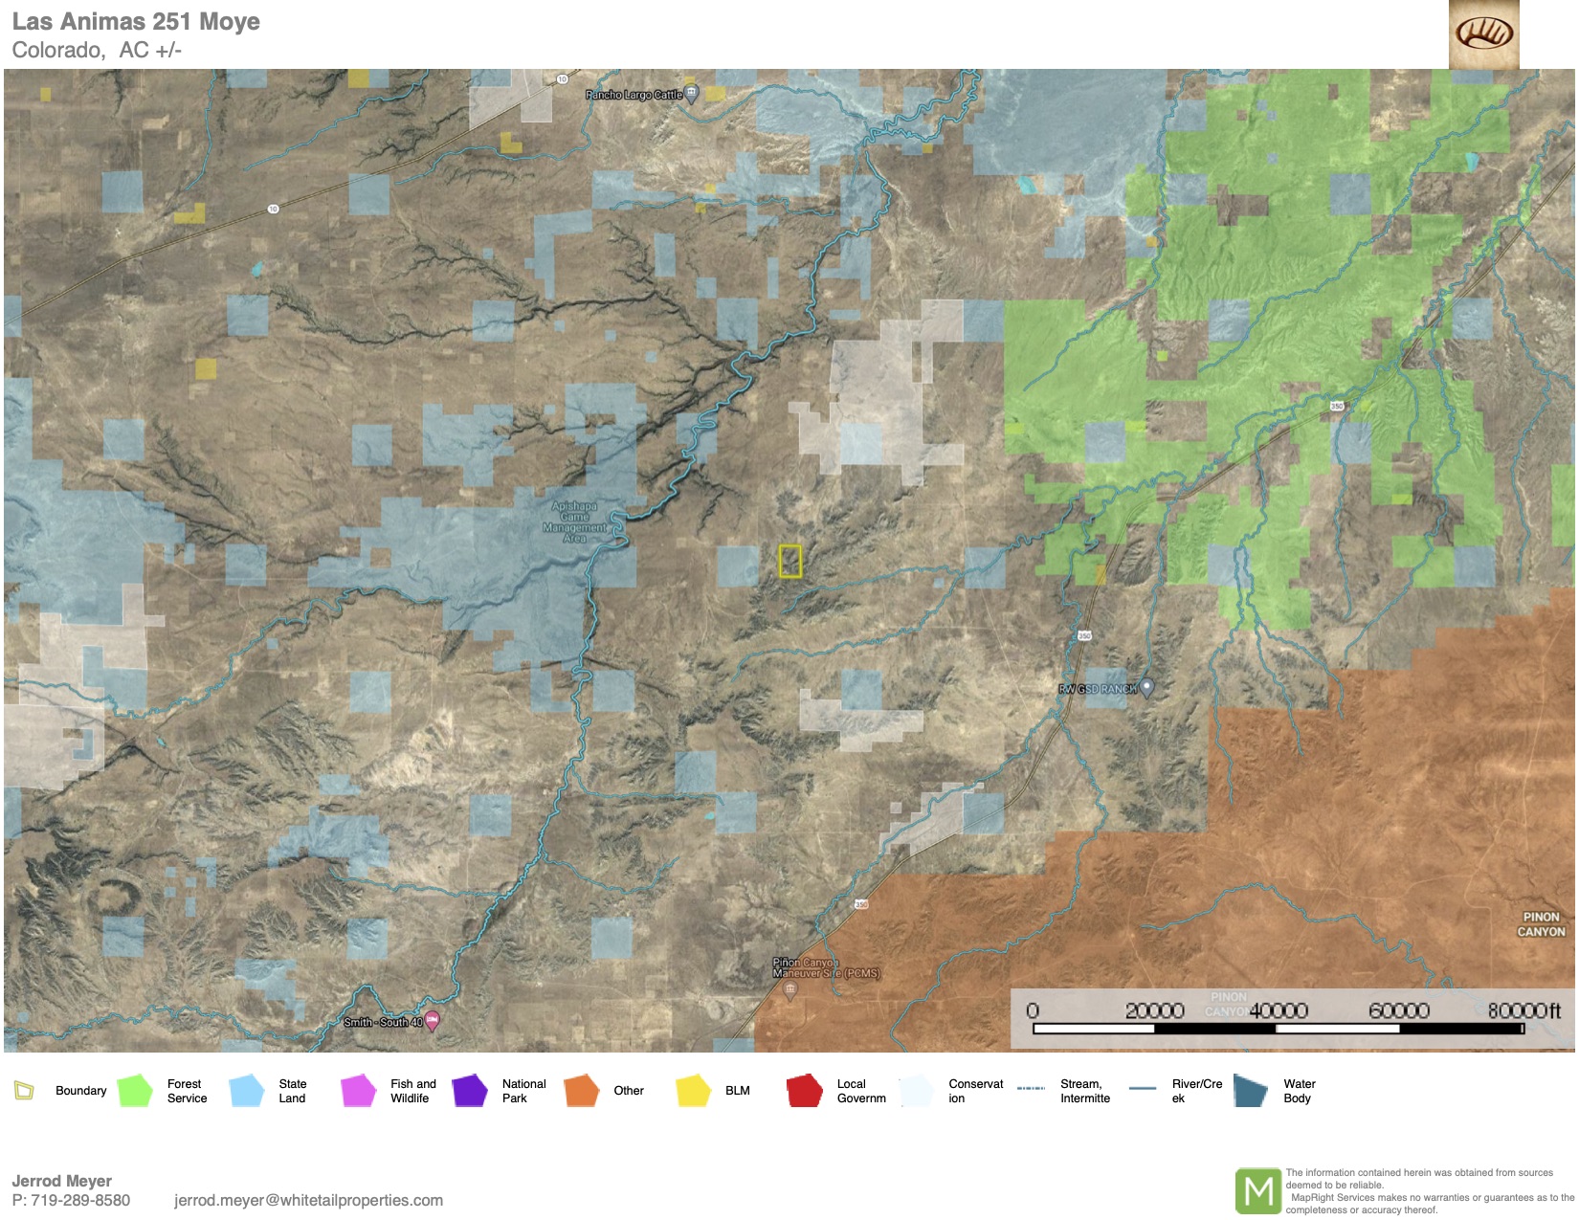Select the red Local Government legend swatch

(x=805, y=1090)
